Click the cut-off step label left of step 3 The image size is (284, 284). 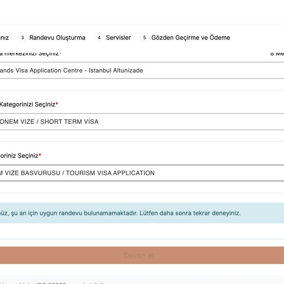pos(4,38)
